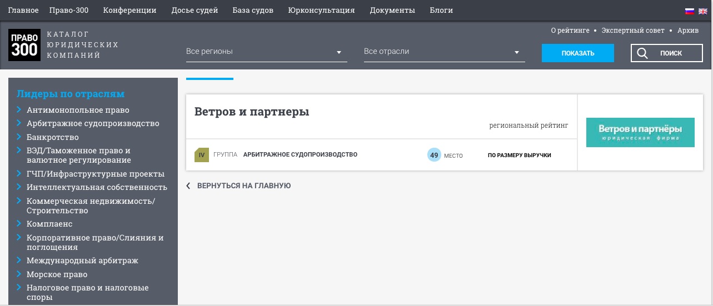Open Налоговое право и налоговые споры category
Screen dimensions: 713x306
point(88,293)
